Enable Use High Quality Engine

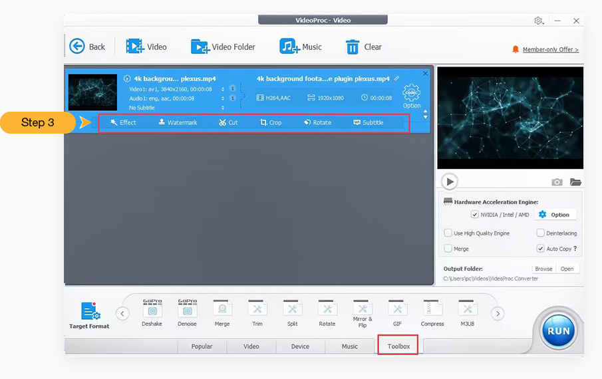[448, 233]
